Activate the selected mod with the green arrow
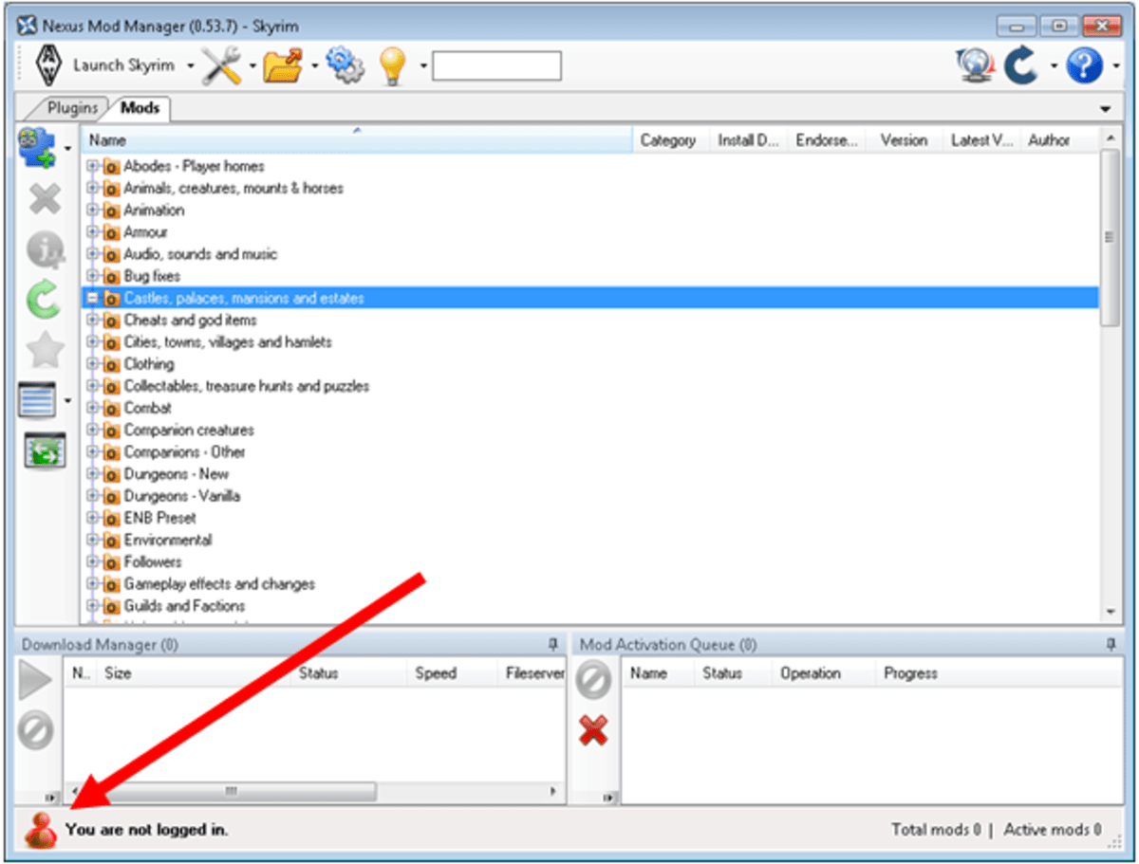This screenshot has height=864, width=1139. tap(42, 299)
